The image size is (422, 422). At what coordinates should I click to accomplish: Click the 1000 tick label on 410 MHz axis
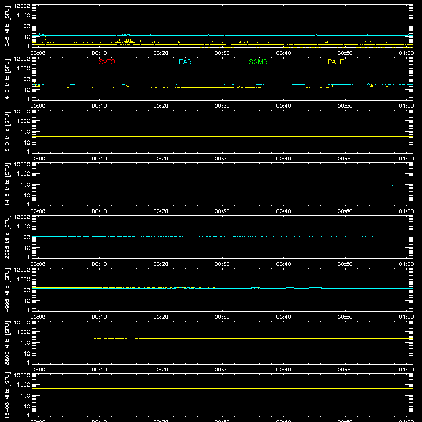point(24,69)
